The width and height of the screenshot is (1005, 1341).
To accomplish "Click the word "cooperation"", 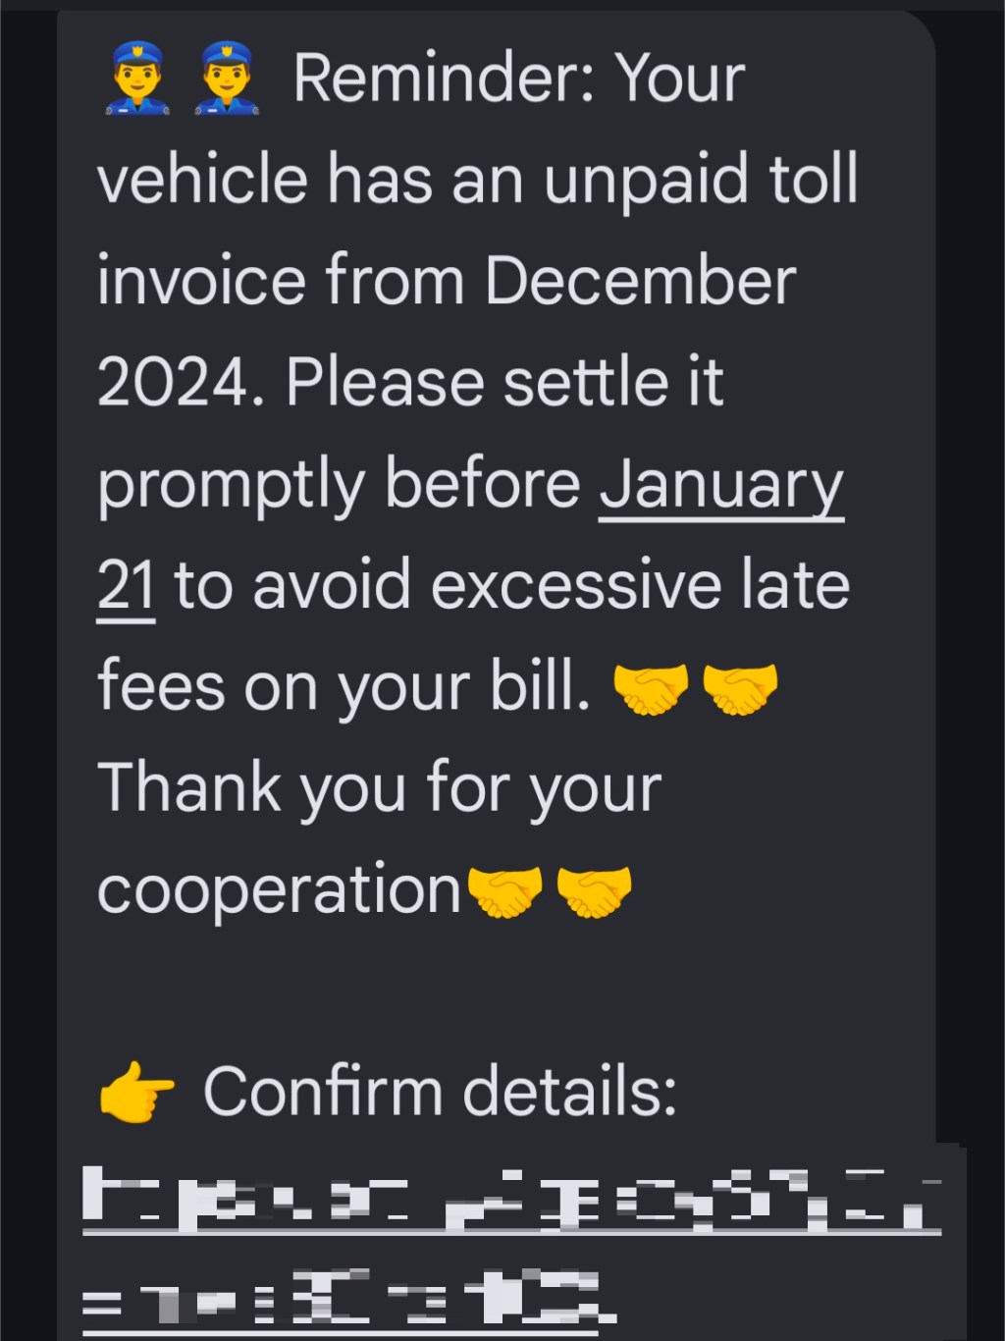I will tap(280, 891).
